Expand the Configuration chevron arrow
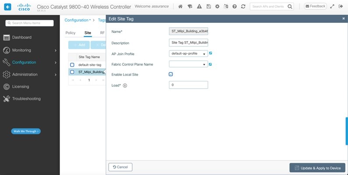 56,63
